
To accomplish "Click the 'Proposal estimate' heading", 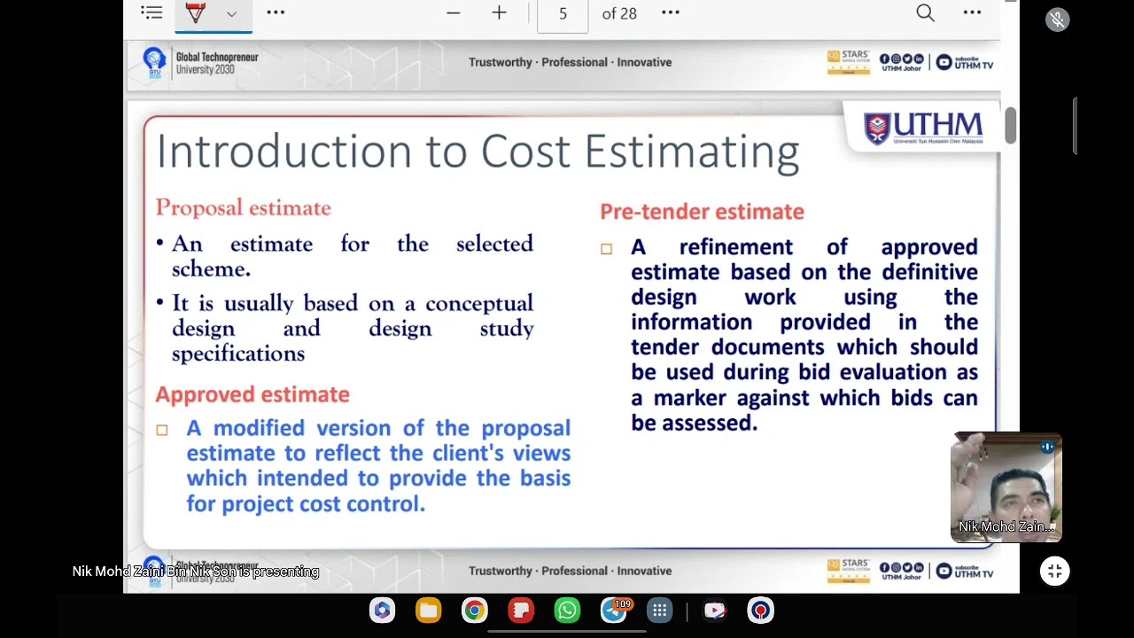I will [x=243, y=208].
